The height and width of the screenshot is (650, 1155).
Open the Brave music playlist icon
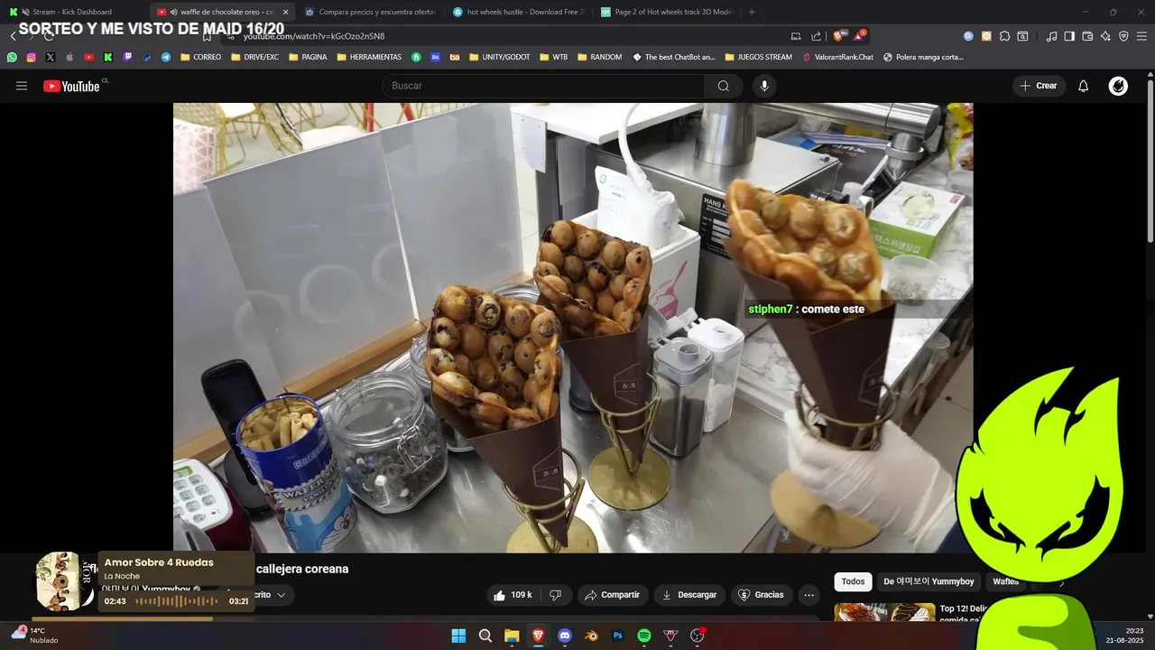pyautogui.click(x=1051, y=36)
